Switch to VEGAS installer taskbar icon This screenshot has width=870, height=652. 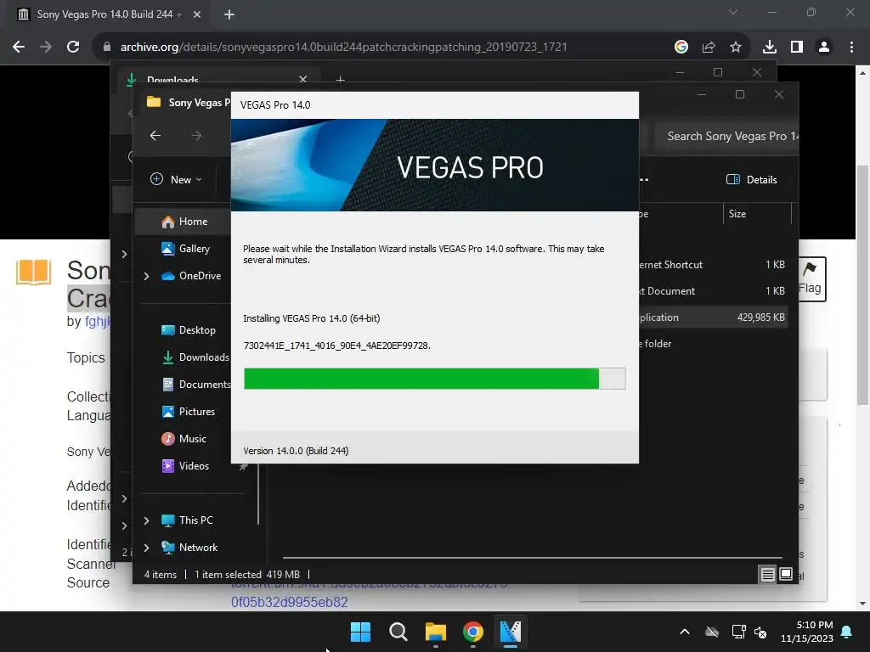(x=511, y=632)
